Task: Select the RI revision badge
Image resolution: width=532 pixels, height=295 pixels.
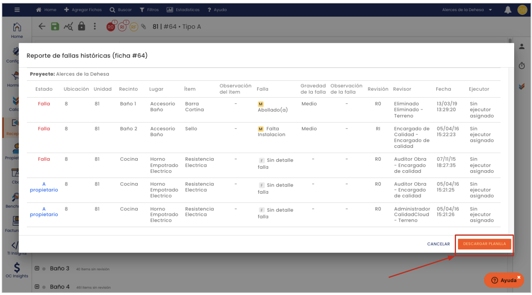Action: coord(122,27)
